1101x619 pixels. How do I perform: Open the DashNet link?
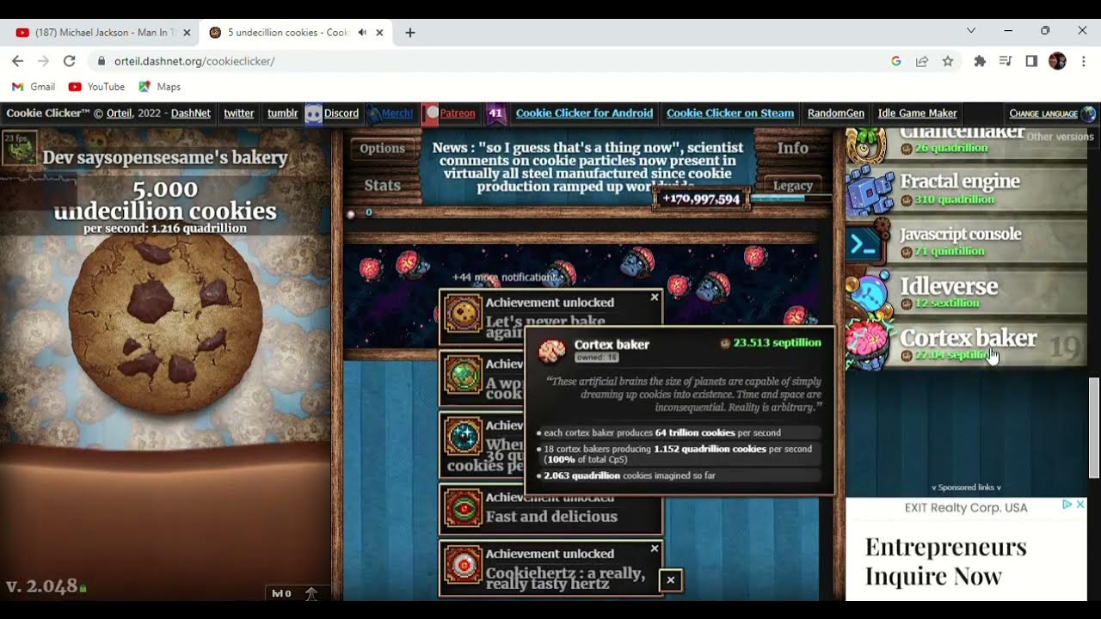tap(191, 113)
